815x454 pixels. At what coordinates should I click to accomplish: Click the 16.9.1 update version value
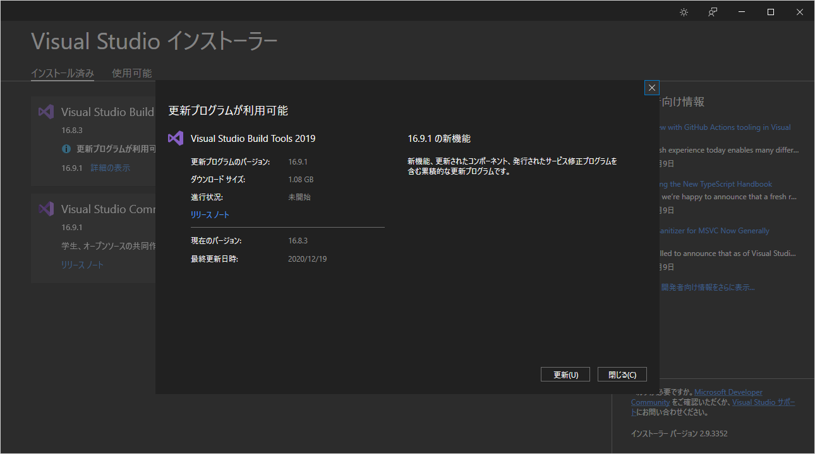298,162
